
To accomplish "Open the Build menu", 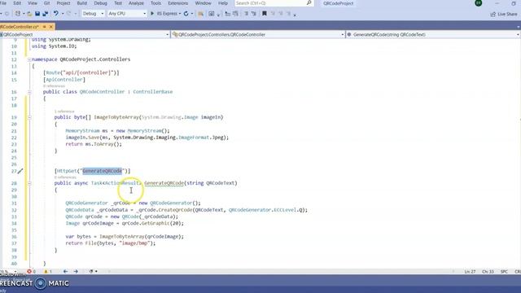I will pos(81,3).
